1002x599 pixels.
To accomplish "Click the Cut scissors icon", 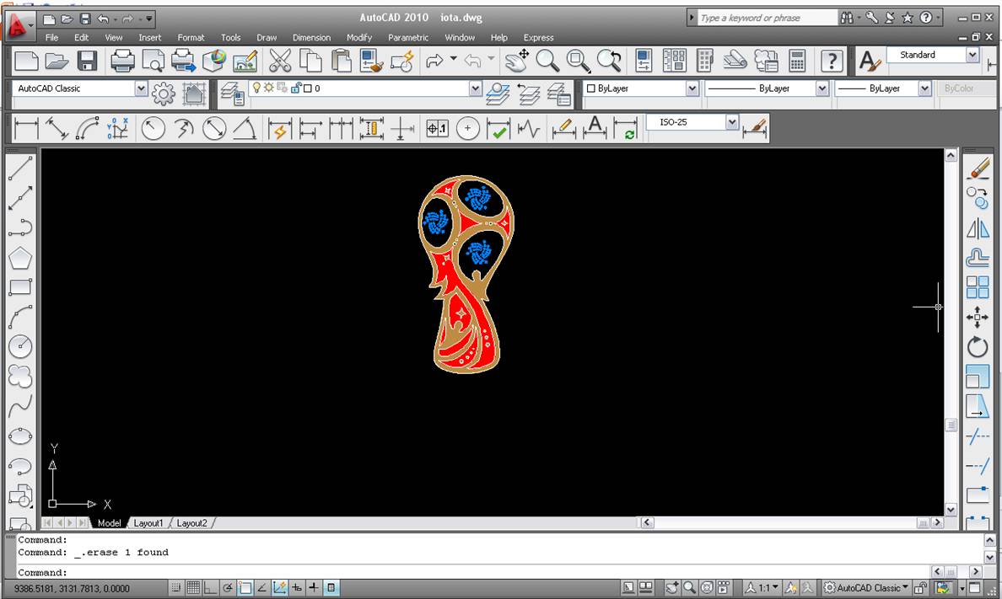I will [x=281, y=62].
